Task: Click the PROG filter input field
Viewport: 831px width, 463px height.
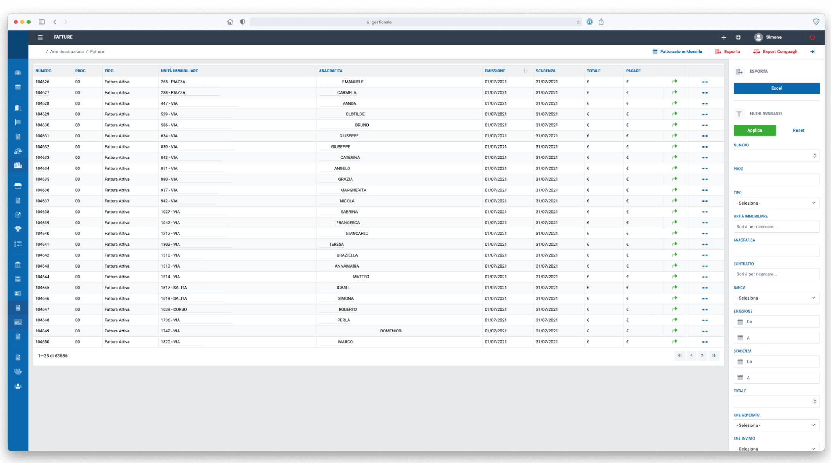Action: tap(776, 179)
